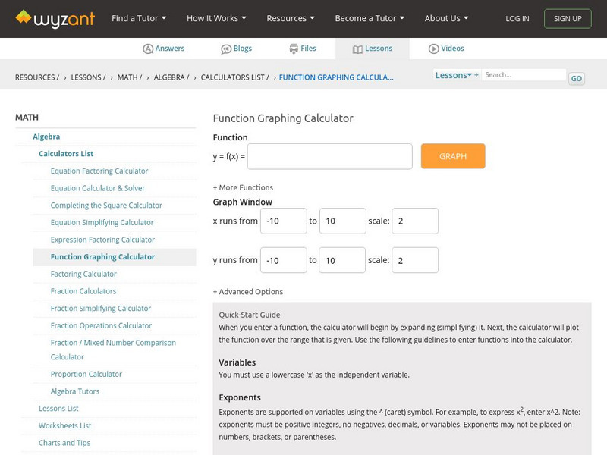The width and height of the screenshot is (607, 455).
Task: Open the How It Works dropdown menu
Action: pos(216,18)
